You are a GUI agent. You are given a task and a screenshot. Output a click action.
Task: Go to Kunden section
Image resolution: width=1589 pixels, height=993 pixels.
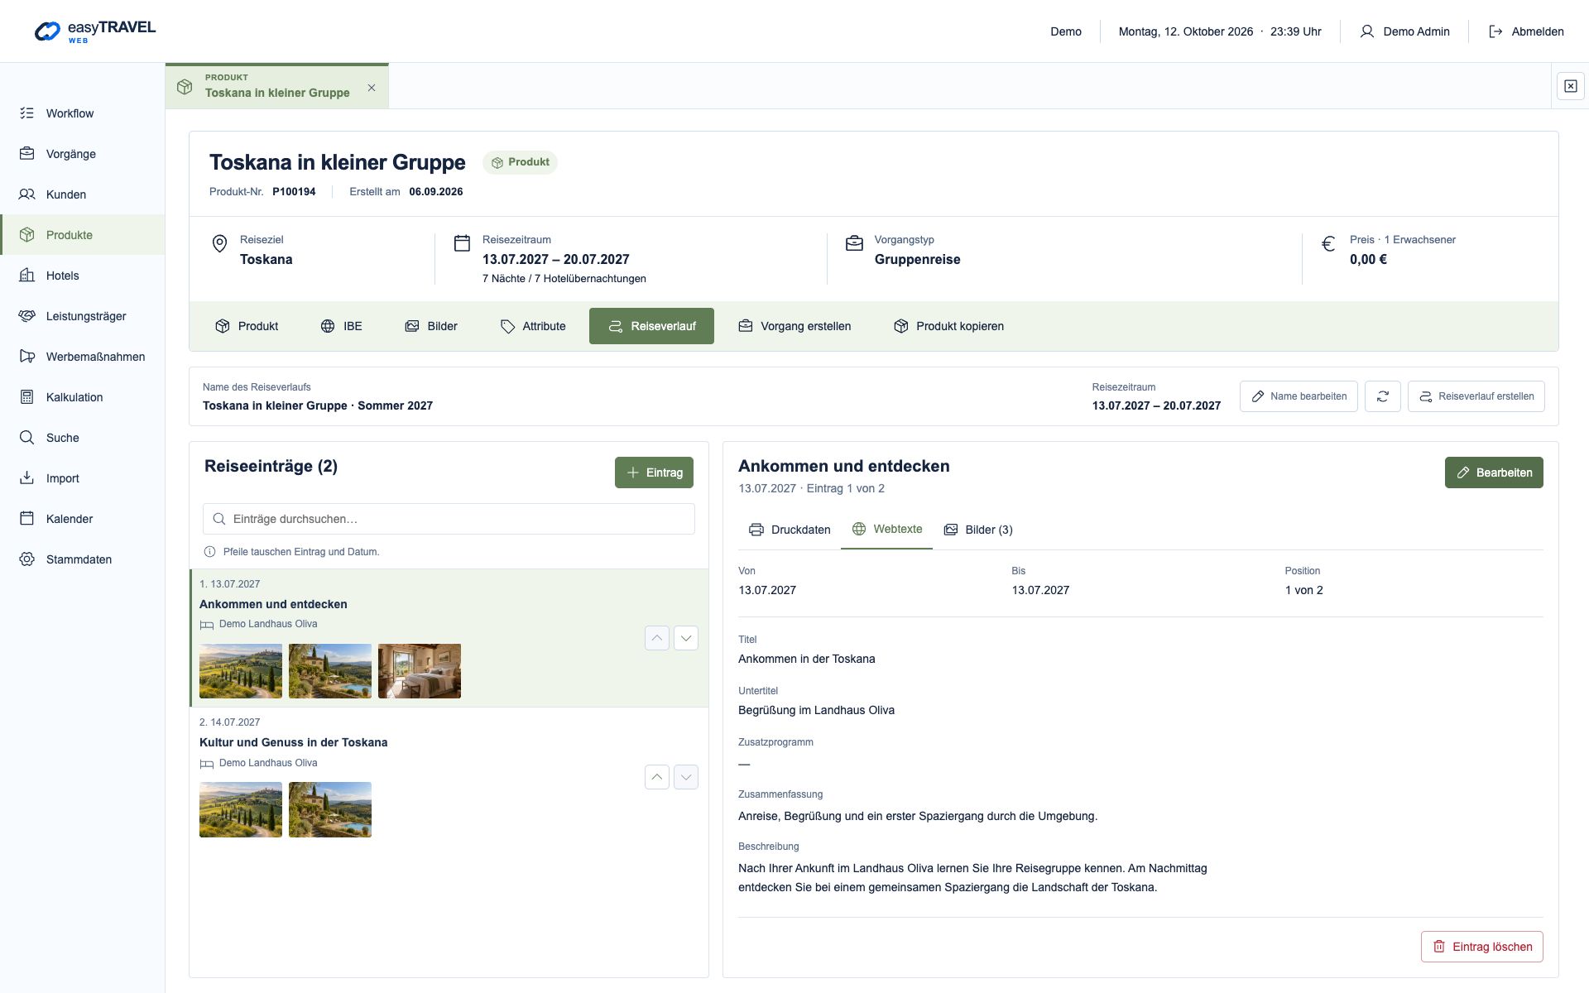click(x=82, y=194)
